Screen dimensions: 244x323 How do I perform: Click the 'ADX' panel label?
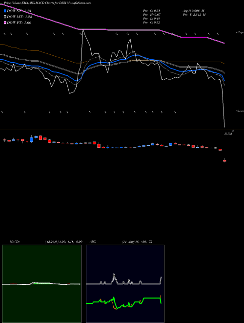pos(93,242)
